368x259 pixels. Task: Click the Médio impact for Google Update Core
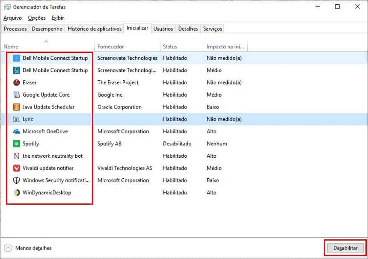(x=214, y=95)
